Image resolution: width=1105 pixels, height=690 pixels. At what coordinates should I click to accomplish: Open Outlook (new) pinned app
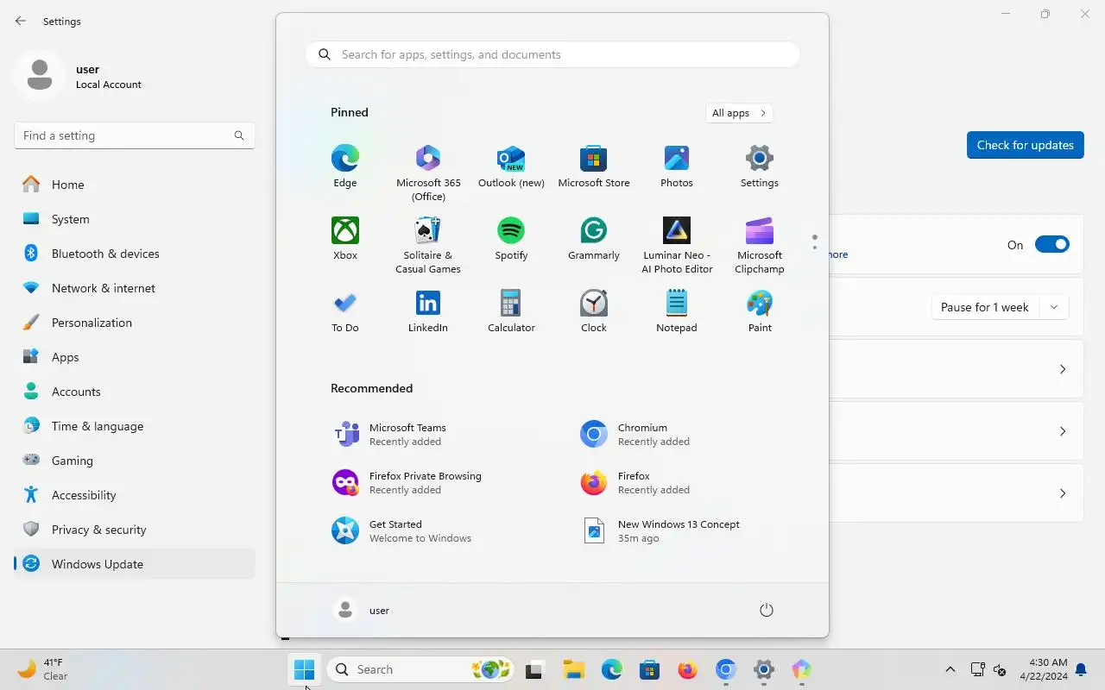coord(511,166)
